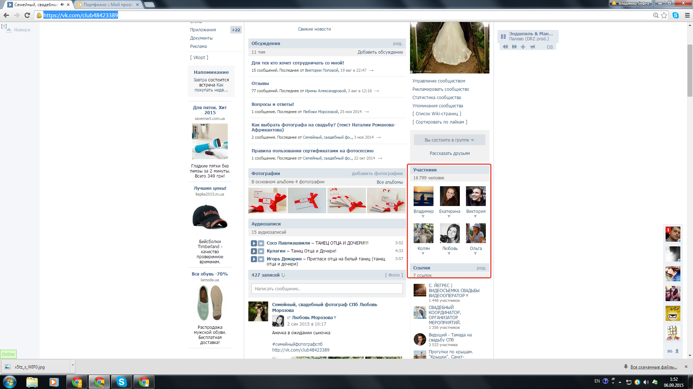Screen dimensions: 693x389
Task: Skip to the previous track in the mini player
Action: tap(505, 47)
